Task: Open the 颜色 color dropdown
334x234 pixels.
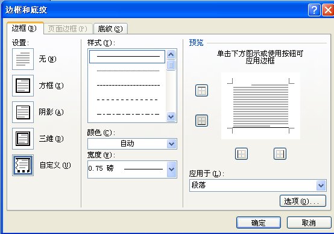Action: pos(172,144)
